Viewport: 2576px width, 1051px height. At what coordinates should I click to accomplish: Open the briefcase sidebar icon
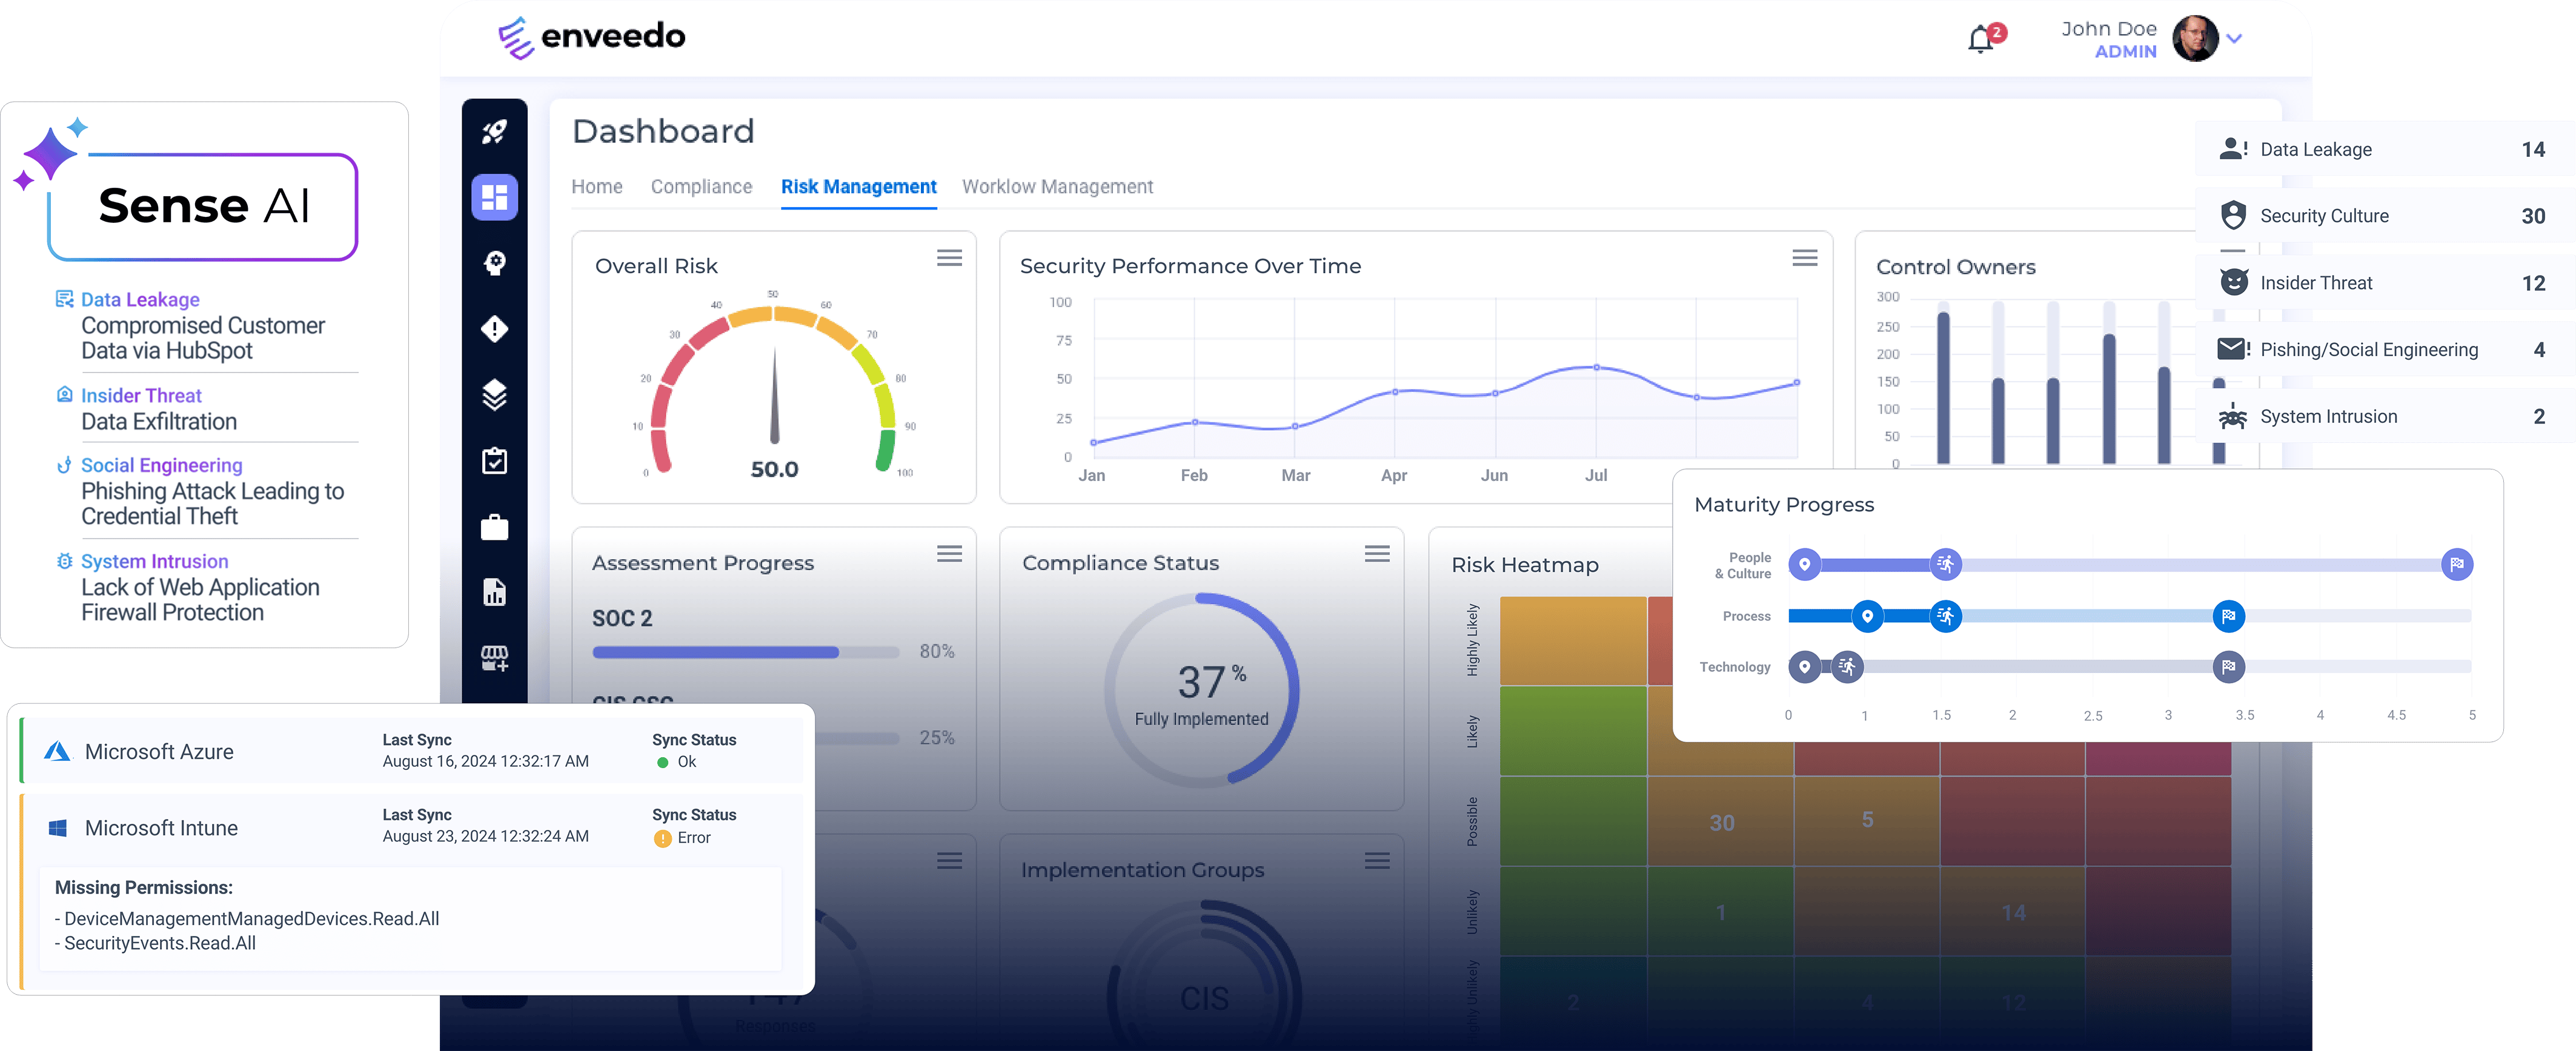pyautogui.click(x=494, y=527)
